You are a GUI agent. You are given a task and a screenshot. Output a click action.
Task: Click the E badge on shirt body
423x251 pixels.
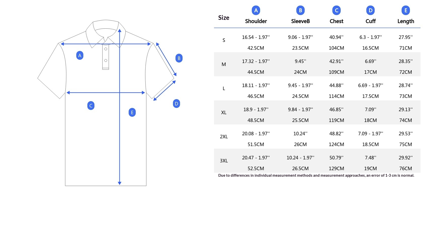132,112
